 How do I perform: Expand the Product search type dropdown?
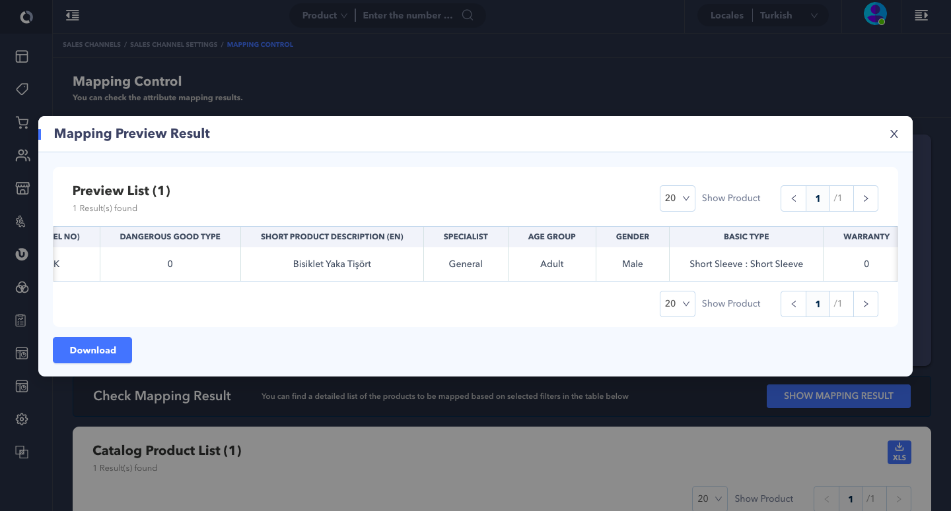[324, 15]
